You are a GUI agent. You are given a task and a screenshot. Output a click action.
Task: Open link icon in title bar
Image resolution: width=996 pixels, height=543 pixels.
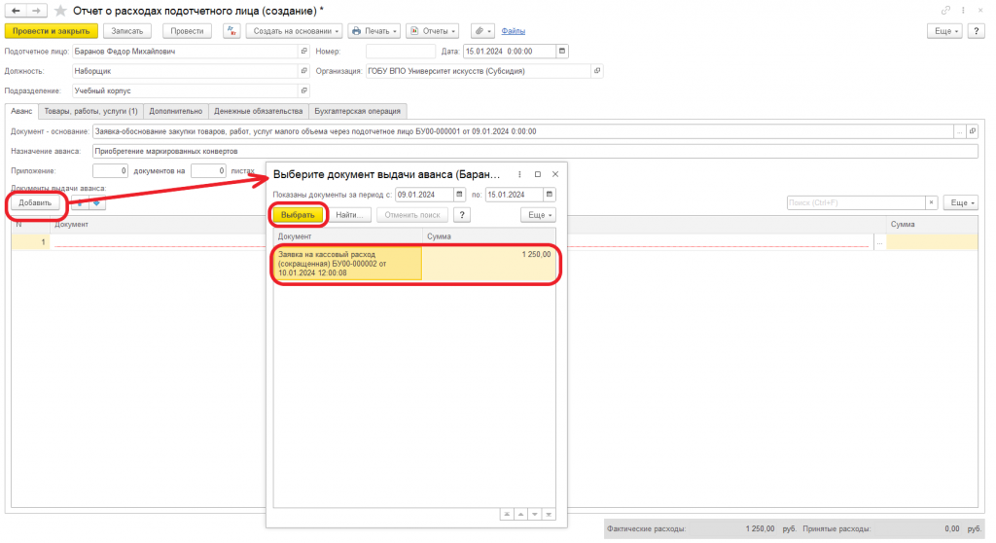click(945, 10)
